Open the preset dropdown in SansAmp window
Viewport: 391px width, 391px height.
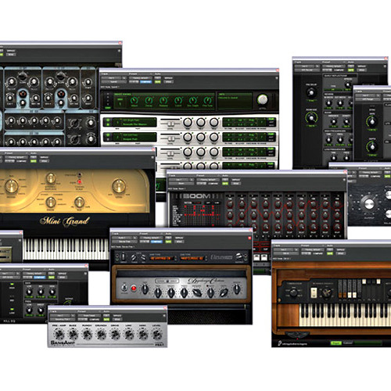coord(89,315)
